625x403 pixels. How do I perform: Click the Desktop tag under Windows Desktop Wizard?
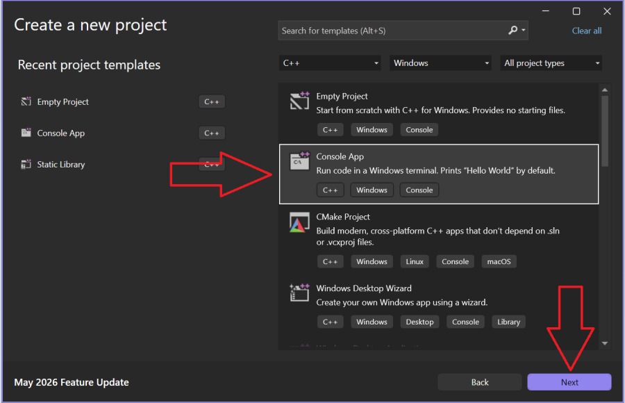point(419,322)
